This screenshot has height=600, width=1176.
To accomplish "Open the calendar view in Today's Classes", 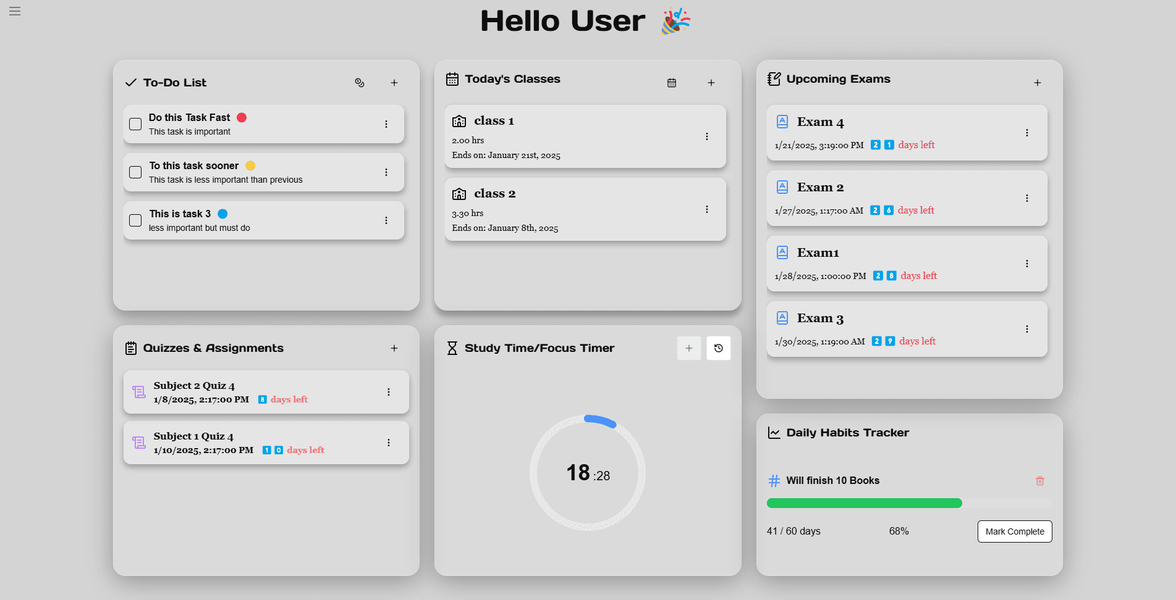I will [x=672, y=82].
